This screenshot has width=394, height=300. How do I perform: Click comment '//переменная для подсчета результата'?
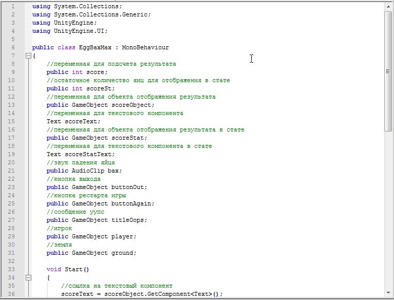[x=111, y=64]
